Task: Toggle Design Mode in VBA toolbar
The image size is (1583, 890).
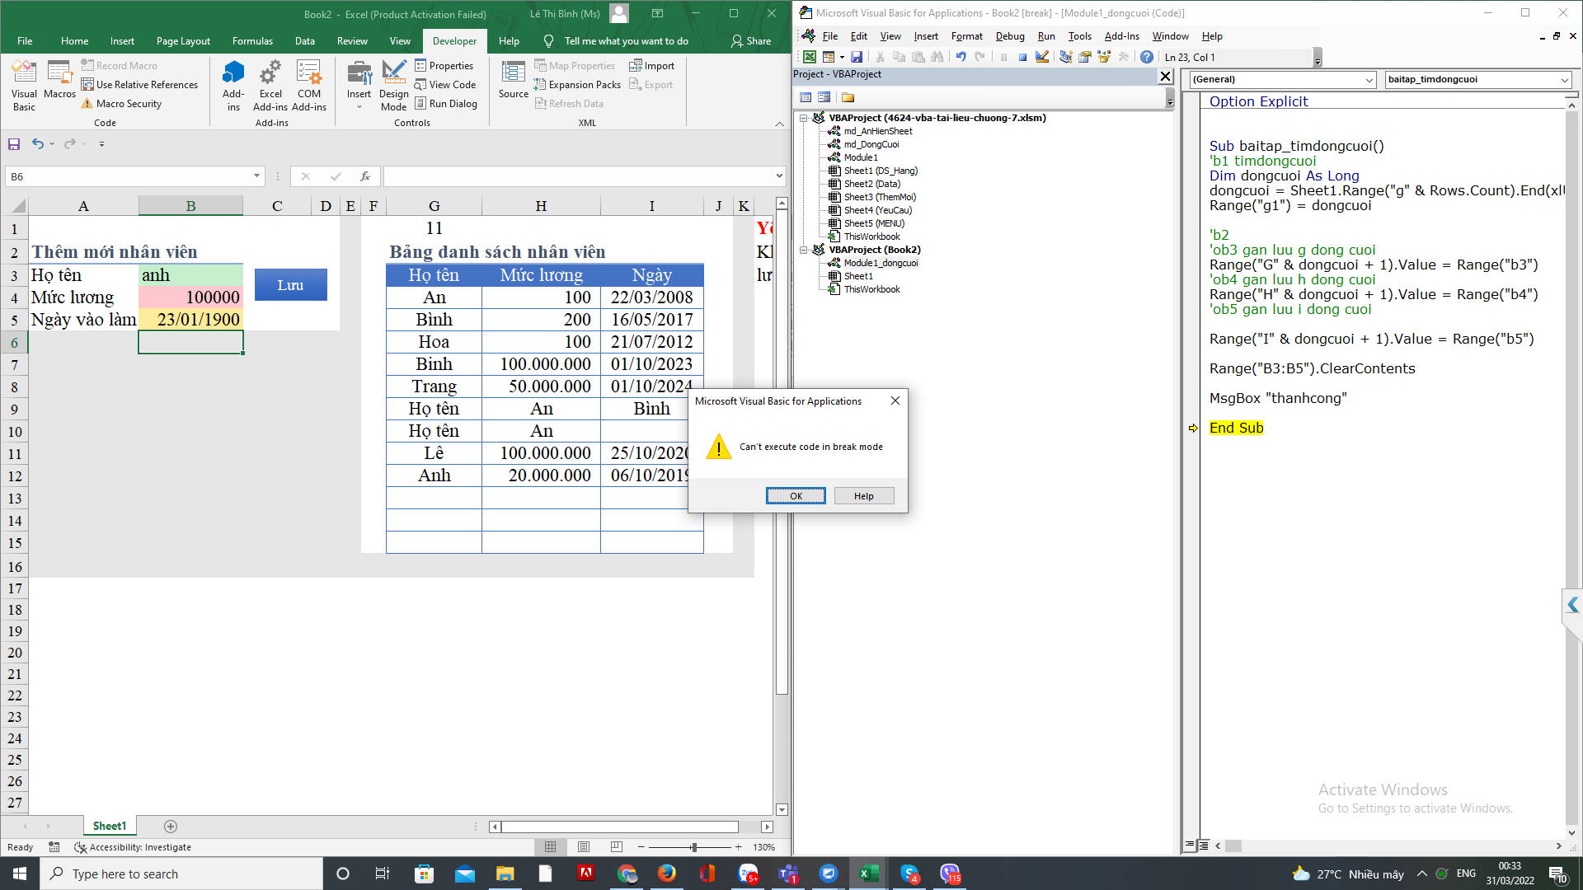Action: (1042, 57)
